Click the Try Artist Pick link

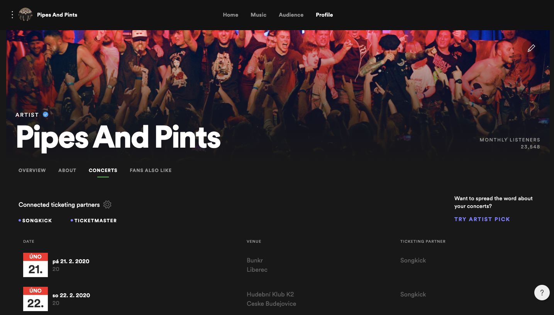click(482, 219)
